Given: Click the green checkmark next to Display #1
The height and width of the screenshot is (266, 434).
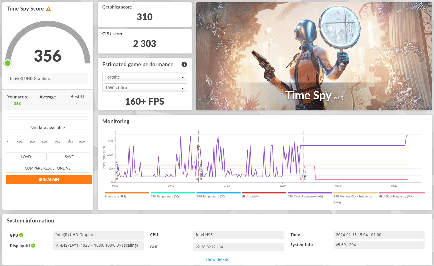Looking at the screenshot, I should (33, 246).
